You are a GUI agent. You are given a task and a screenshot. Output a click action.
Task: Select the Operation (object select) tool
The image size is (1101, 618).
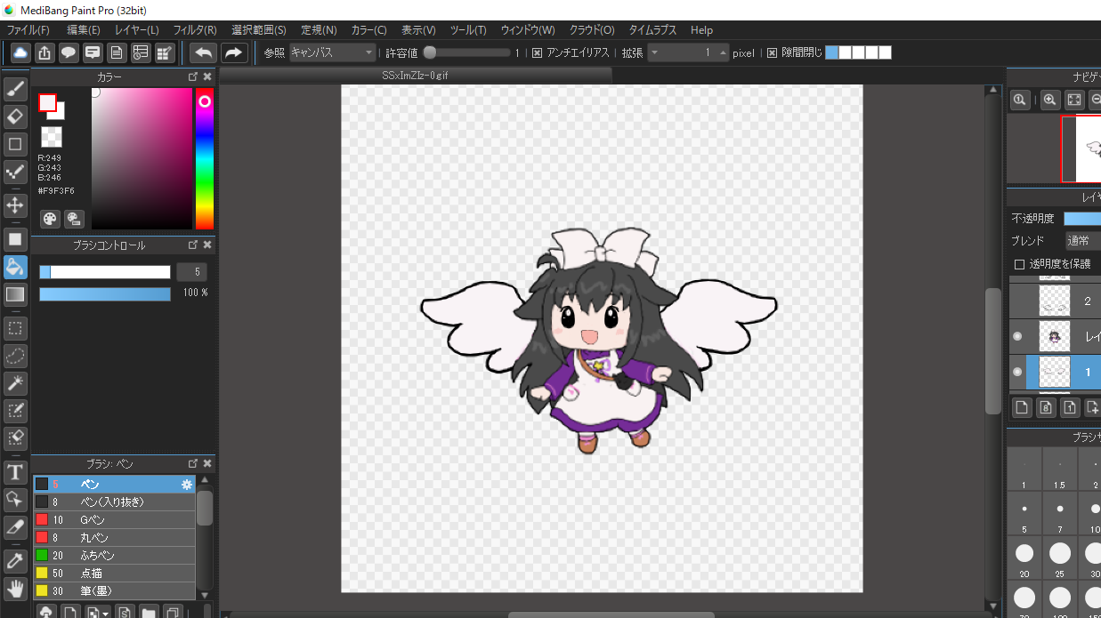15,499
